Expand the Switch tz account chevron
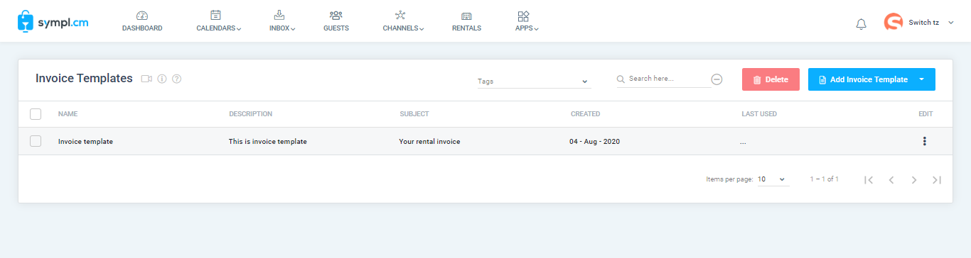971x258 pixels. click(951, 23)
